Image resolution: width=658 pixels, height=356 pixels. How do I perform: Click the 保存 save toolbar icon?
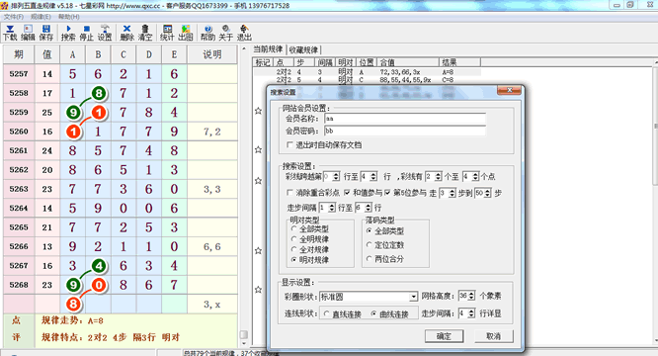[x=46, y=33]
